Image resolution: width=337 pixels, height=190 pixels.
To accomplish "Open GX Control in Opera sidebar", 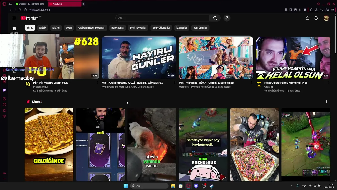I will coord(4,173).
